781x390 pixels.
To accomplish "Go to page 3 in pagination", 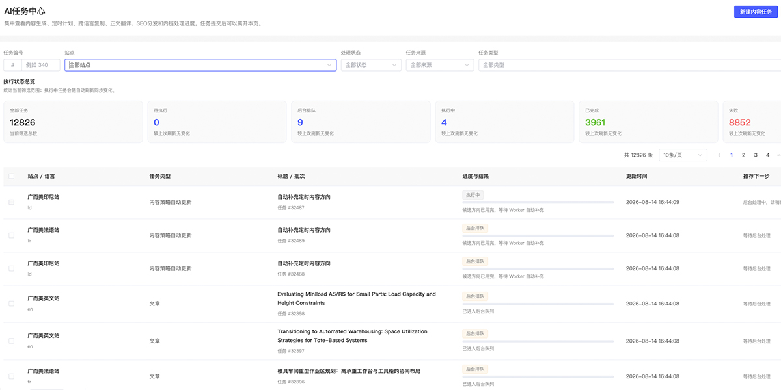I will point(756,155).
